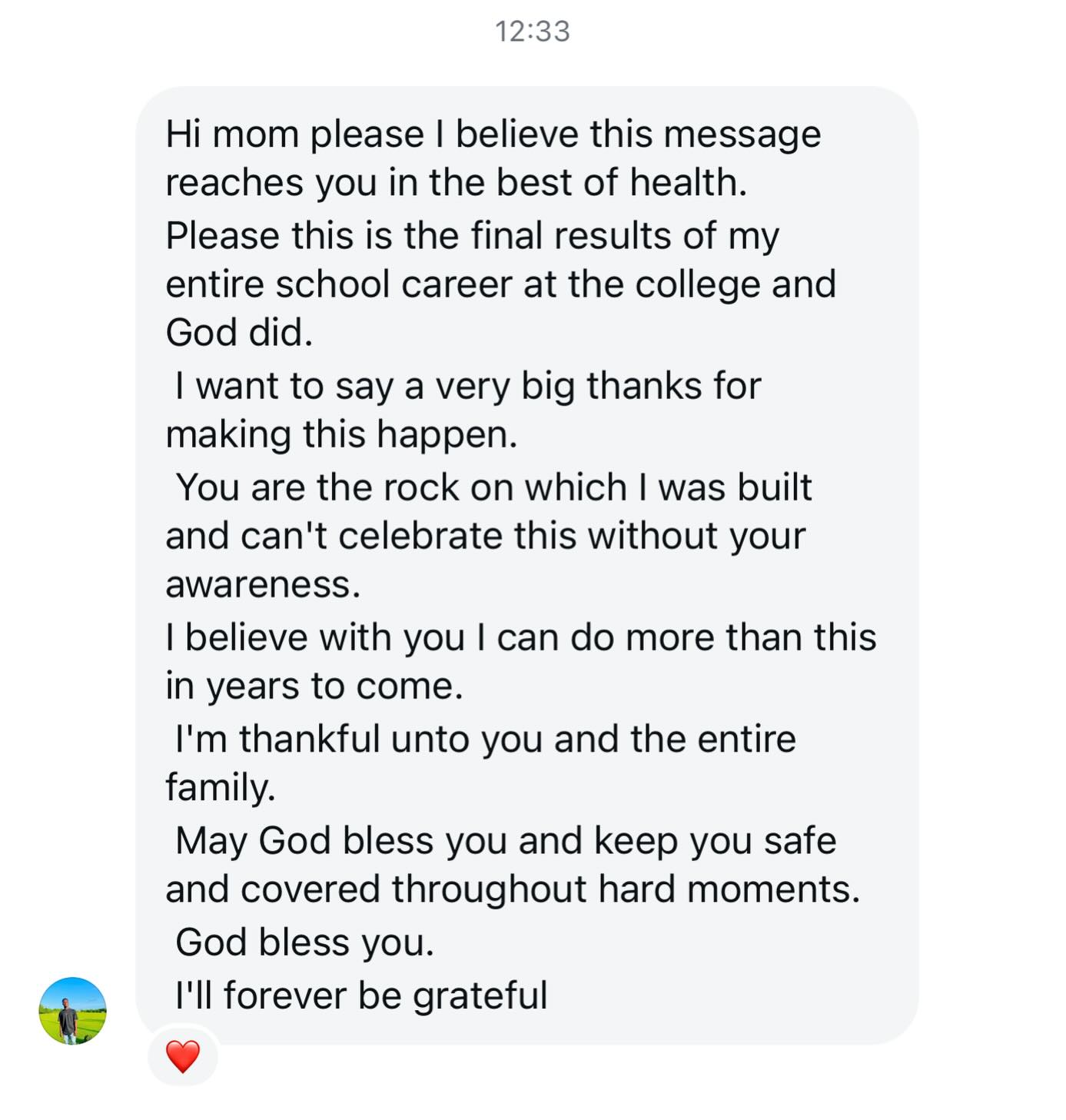Open the sender's profile picture
The width and height of the screenshot is (1066, 1120).
[x=73, y=1011]
